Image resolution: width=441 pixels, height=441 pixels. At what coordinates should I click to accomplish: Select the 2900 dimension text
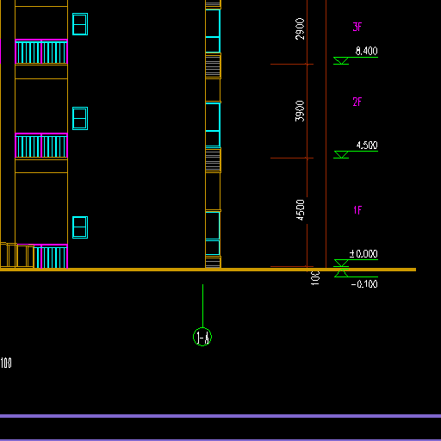(x=300, y=28)
